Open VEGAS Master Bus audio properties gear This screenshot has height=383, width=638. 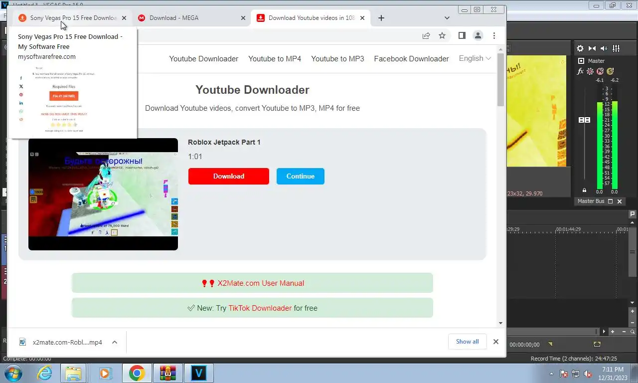pyautogui.click(x=580, y=48)
